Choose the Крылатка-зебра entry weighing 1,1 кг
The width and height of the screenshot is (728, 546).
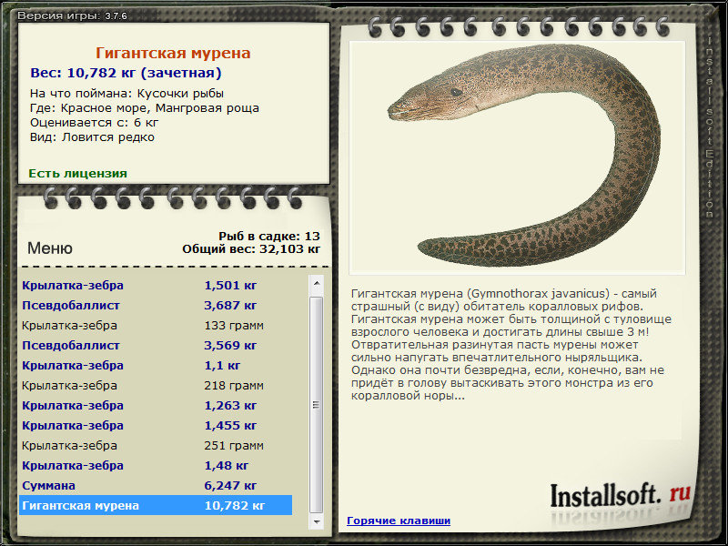pos(156,365)
